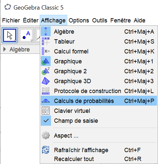158x164 pixels.
Task: Click the Protocole de construction icon
Action: click(46, 91)
